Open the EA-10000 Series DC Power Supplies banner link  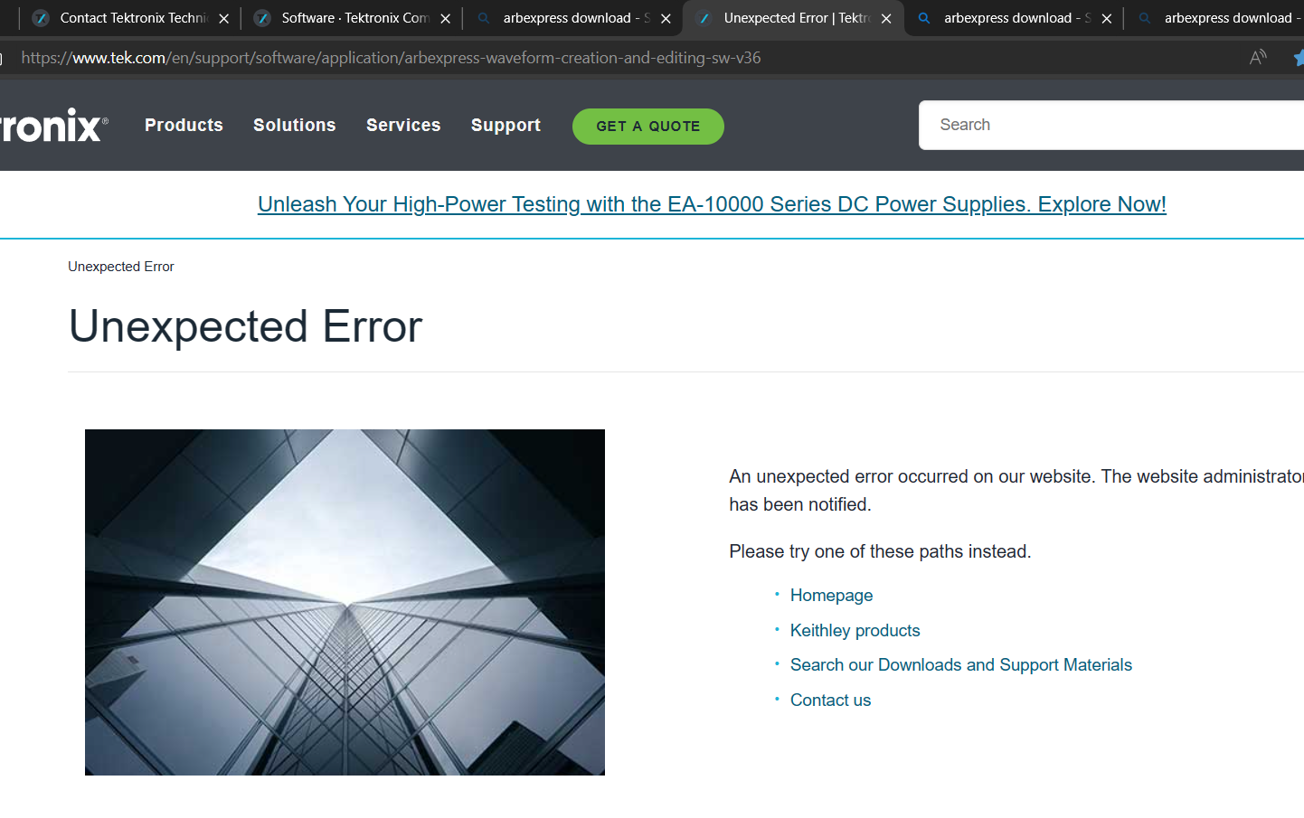712,204
